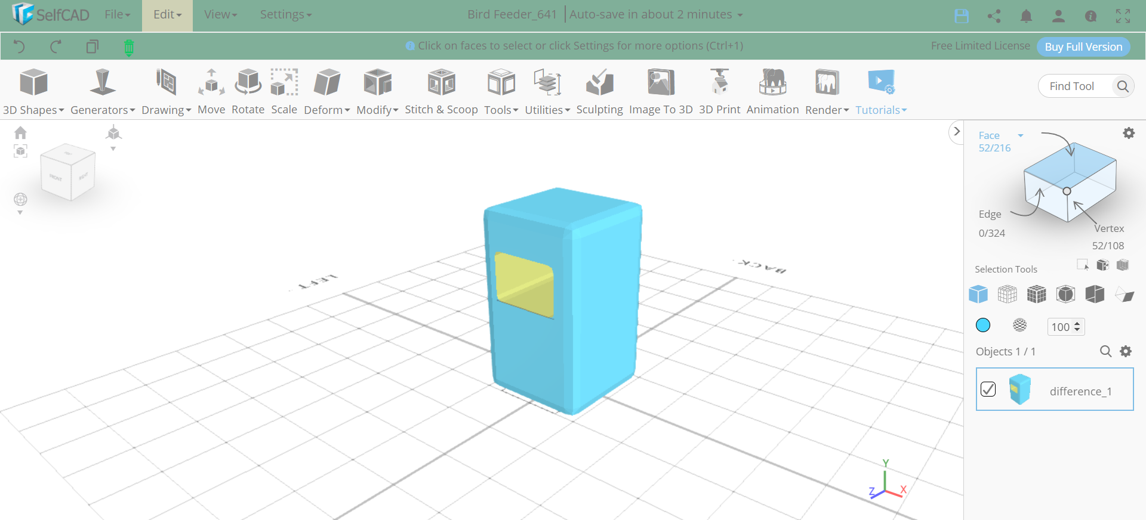Viewport: 1146px width, 520px height.
Task: Click the Find Tool search magnifier
Action: pyautogui.click(x=1123, y=86)
